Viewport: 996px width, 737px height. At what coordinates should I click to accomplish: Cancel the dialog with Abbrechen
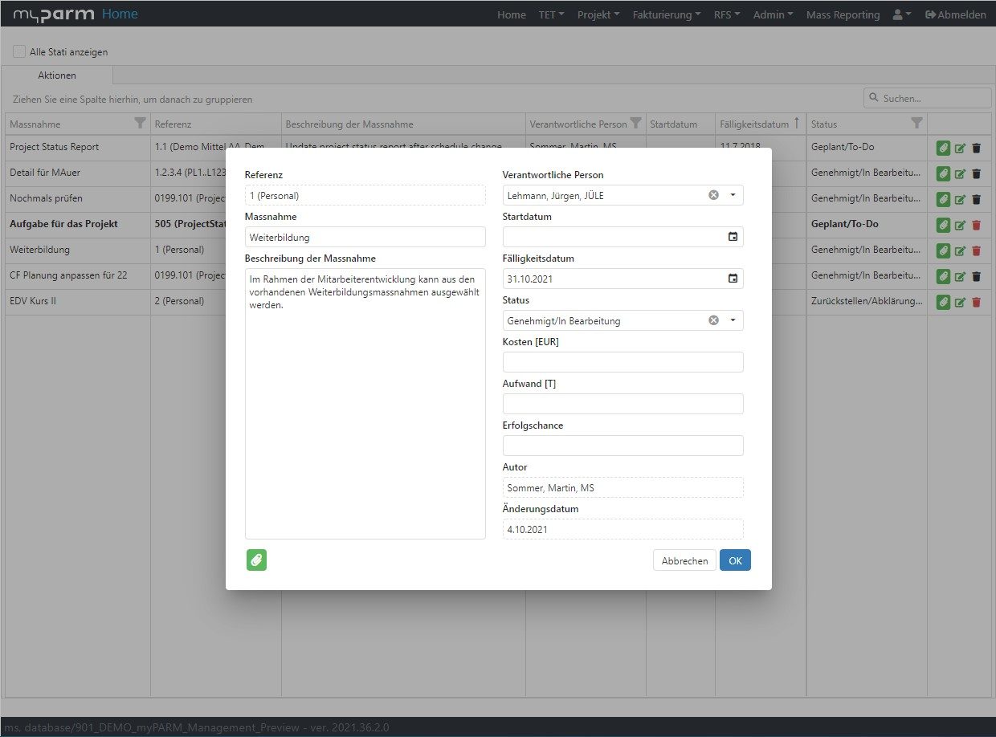684,560
